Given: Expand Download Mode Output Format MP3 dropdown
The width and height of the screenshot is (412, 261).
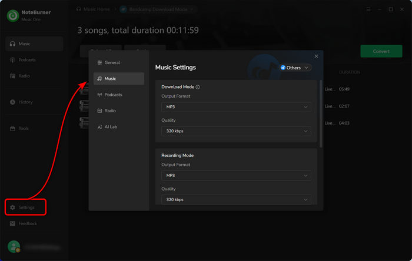Looking at the screenshot, I should click(x=236, y=107).
